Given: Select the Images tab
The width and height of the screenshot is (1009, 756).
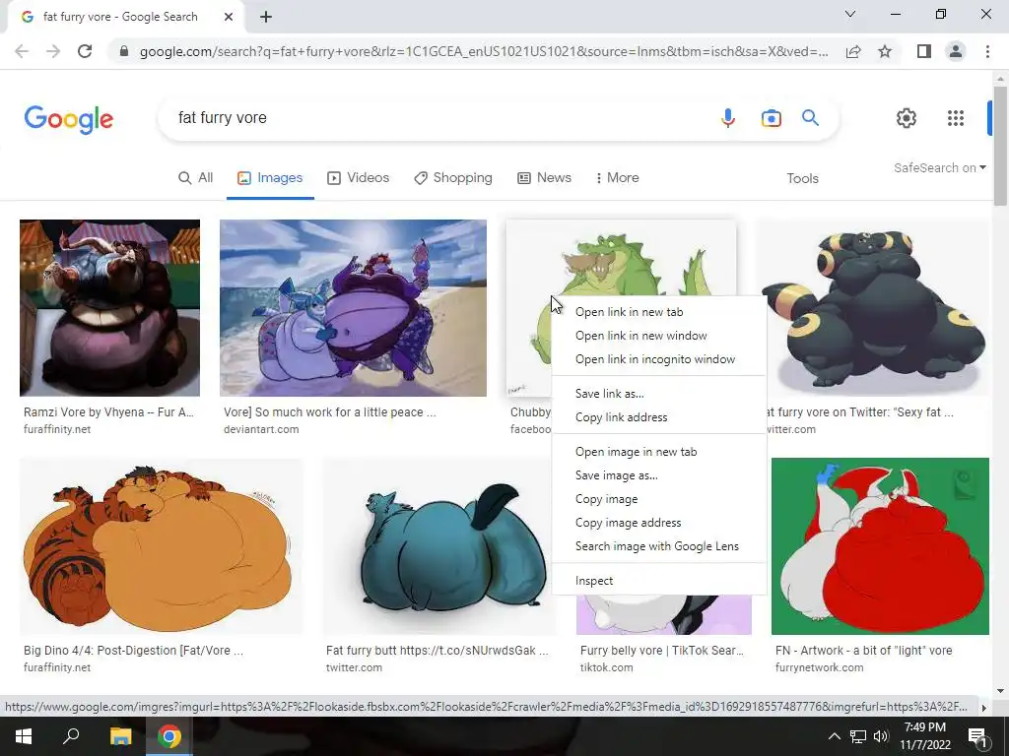Looking at the screenshot, I should (x=270, y=178).
